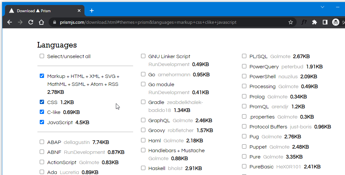Click the home button in toolbar
The image size is (345, 175).
coord(41,22)
